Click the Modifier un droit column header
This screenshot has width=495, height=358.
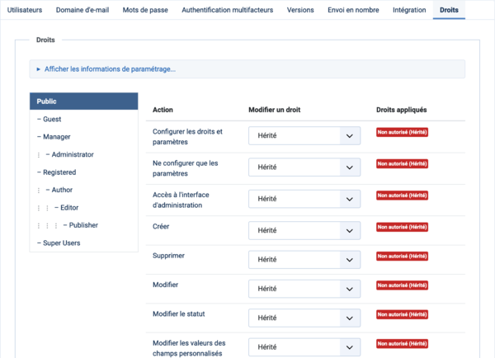coord(275,110)
